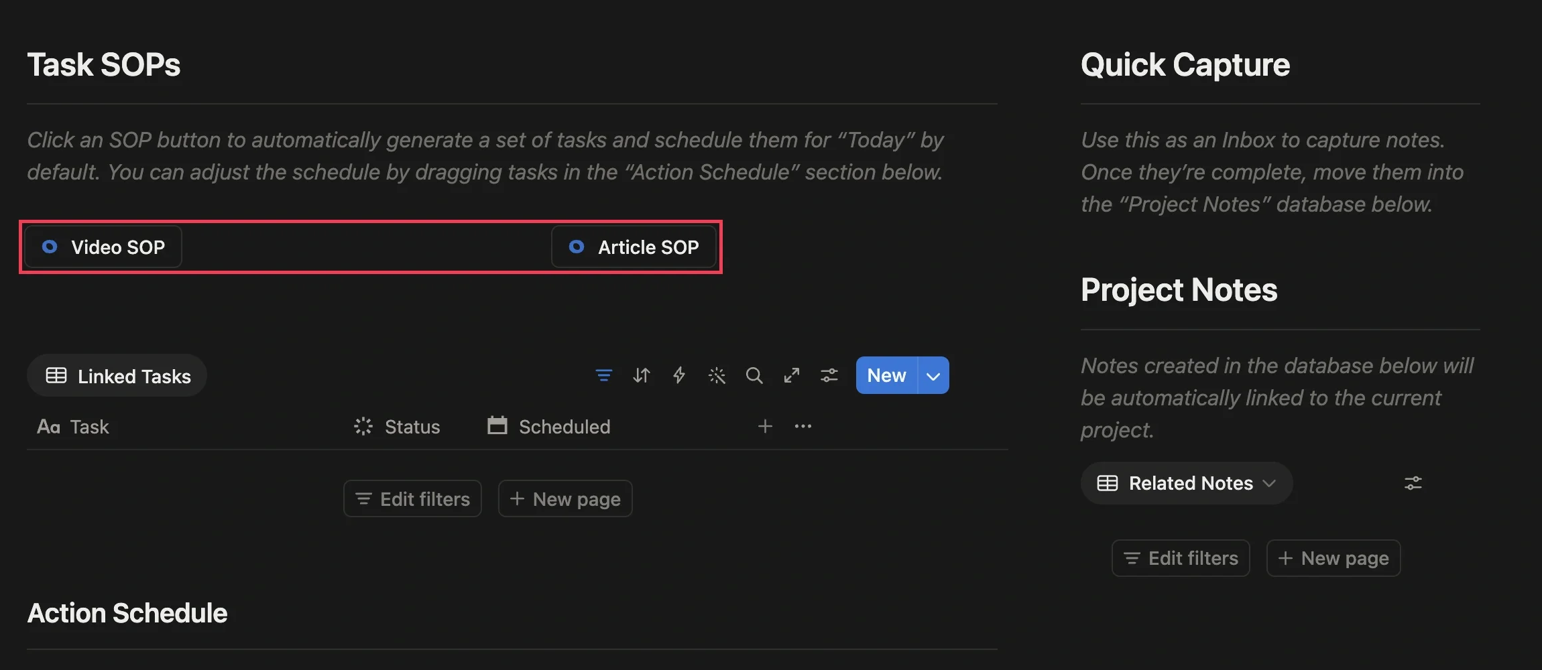Click the Action Schedule heading
1542x670 pixels.
[x=127, y=613]
